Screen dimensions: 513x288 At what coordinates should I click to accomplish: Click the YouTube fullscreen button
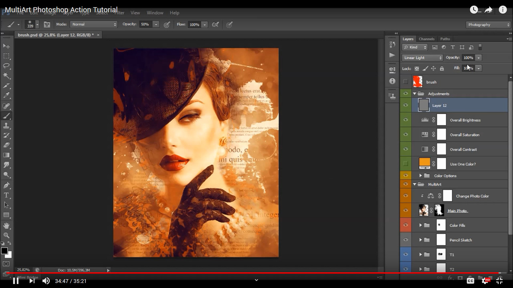[x=499, y=280]
